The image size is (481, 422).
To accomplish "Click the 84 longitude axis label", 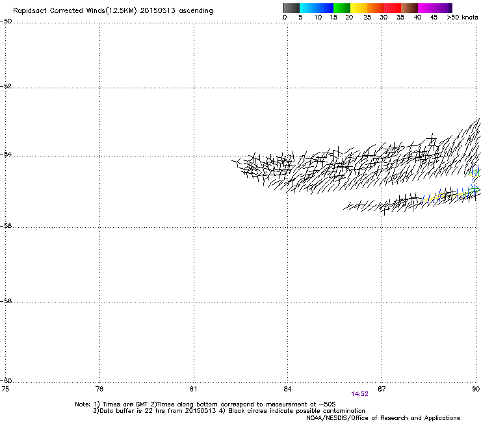I will pyautogui.click(x=287, y=389).
